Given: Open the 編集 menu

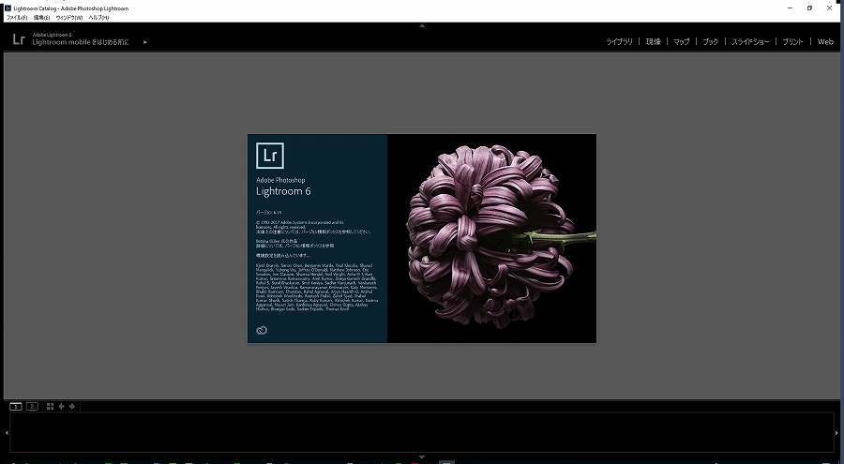Looking at the screenshot, I should (42, 18).
